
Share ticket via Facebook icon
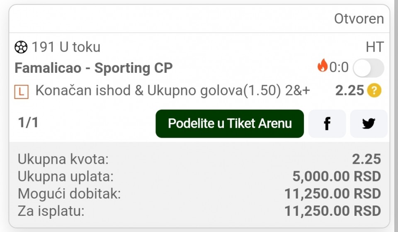(x=327, y=124)
